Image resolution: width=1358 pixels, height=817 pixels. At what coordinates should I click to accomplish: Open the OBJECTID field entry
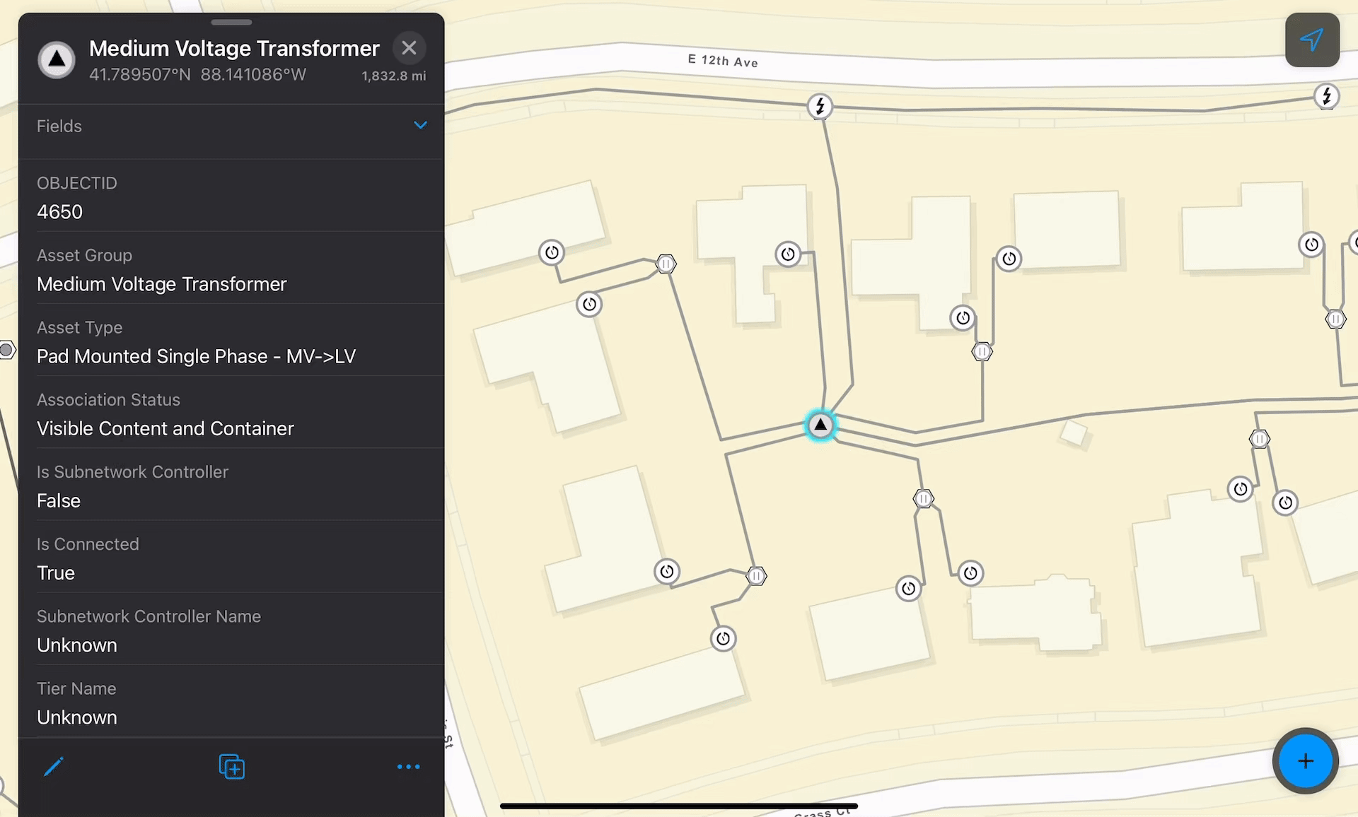point(78,182)
